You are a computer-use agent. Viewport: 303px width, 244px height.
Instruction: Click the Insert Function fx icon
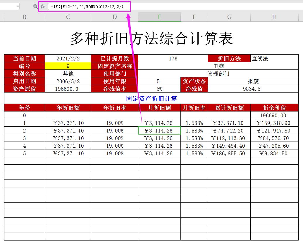pos(43,6)
